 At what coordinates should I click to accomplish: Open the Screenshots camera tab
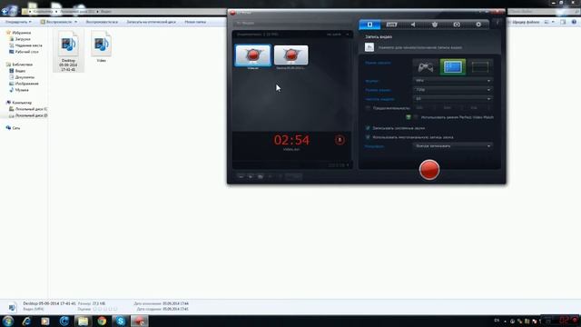click(457, 25)
